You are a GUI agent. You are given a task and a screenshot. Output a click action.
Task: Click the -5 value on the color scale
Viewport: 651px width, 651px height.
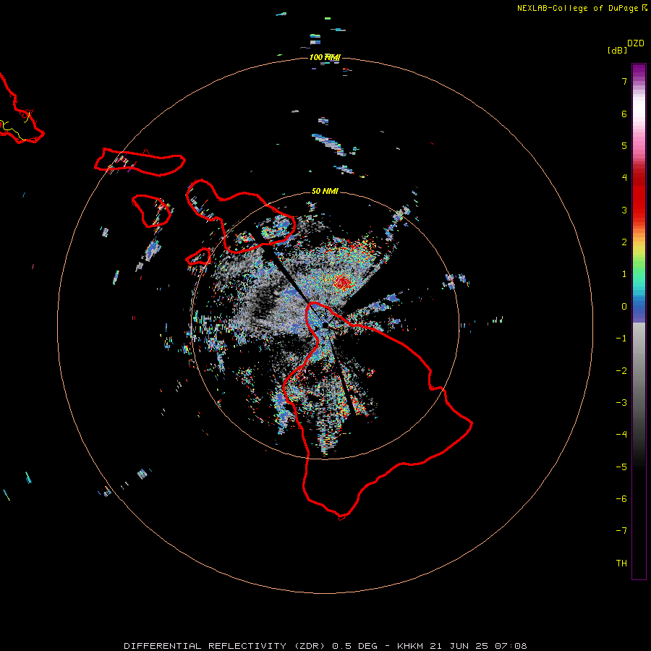point(621,467)
